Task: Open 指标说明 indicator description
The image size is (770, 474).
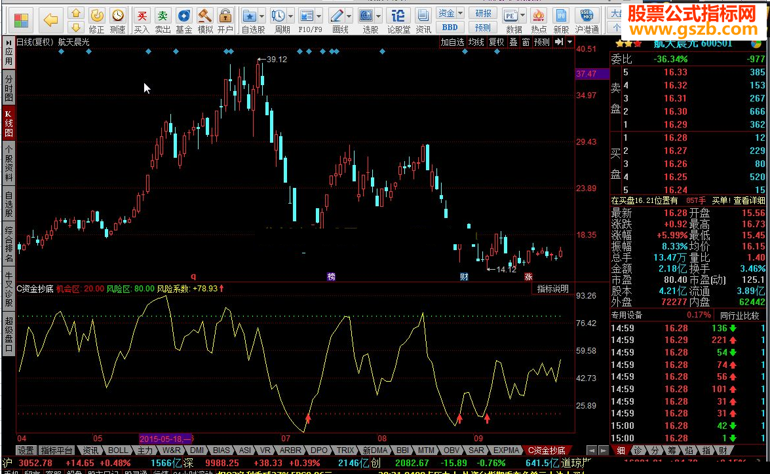Action: [x=552, y=289]
